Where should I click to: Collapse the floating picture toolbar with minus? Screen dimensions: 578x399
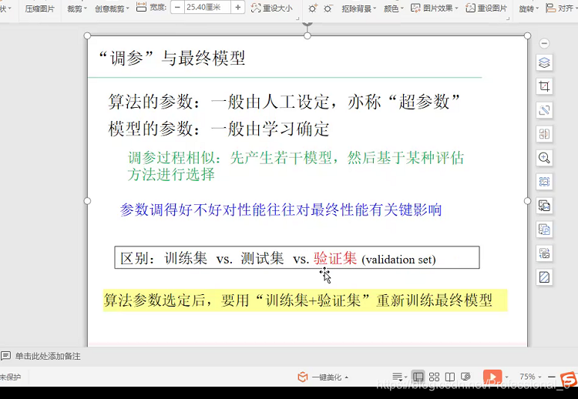[x=544, y=43]
